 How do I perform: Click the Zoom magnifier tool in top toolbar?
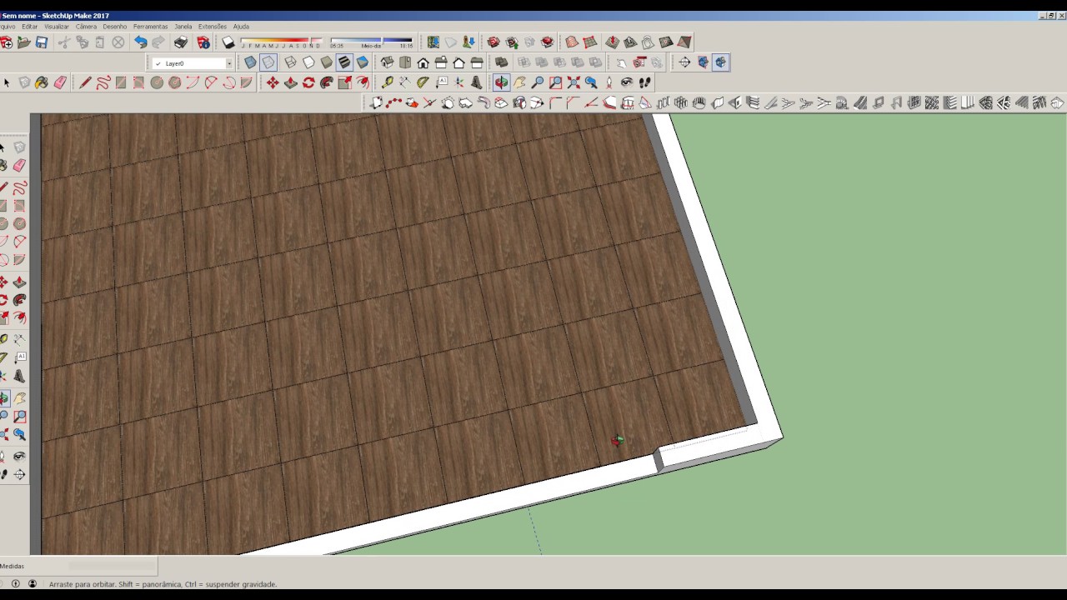[x=538, y=82]
